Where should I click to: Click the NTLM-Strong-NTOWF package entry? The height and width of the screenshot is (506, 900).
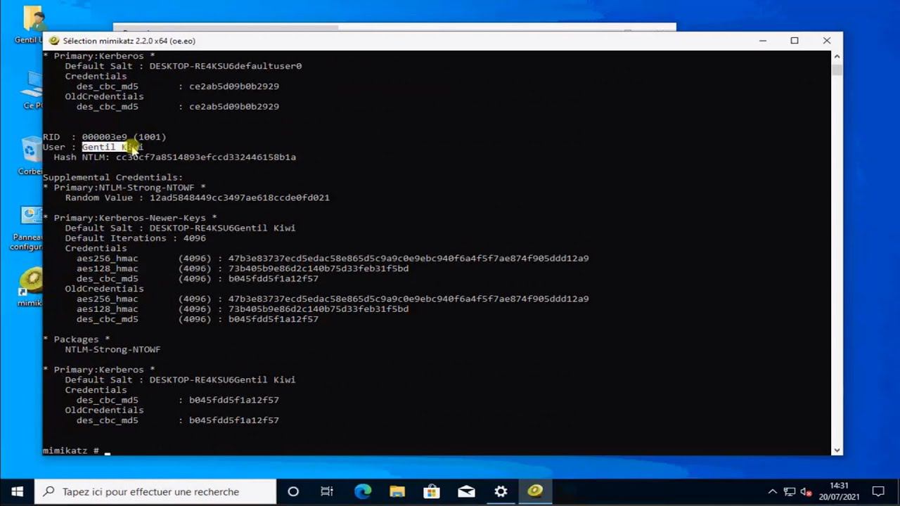pyautogui.click(x=112, y=349)
